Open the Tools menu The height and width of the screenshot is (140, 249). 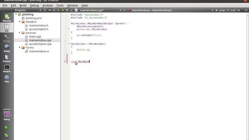60,5
